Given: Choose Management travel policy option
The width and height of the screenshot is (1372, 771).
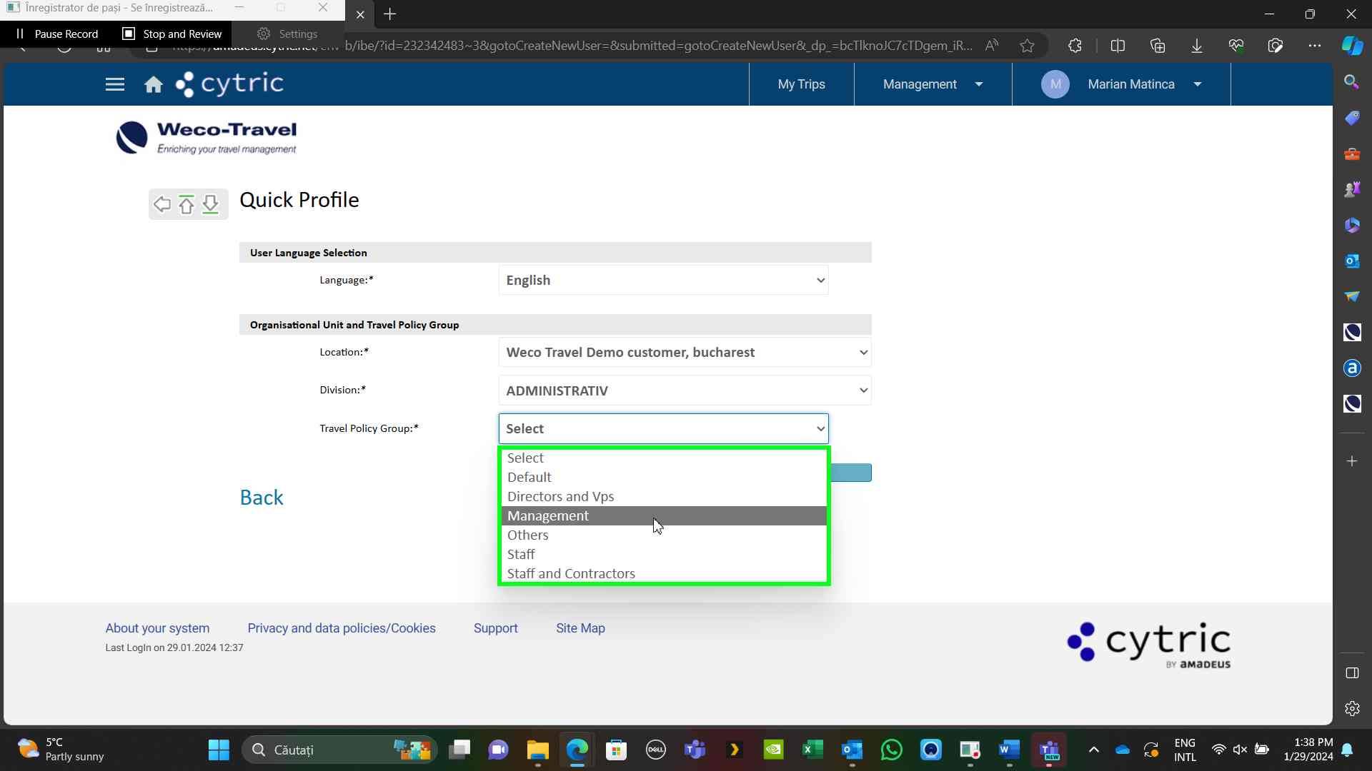Looking at the screenshot, I should click(664, 515).
